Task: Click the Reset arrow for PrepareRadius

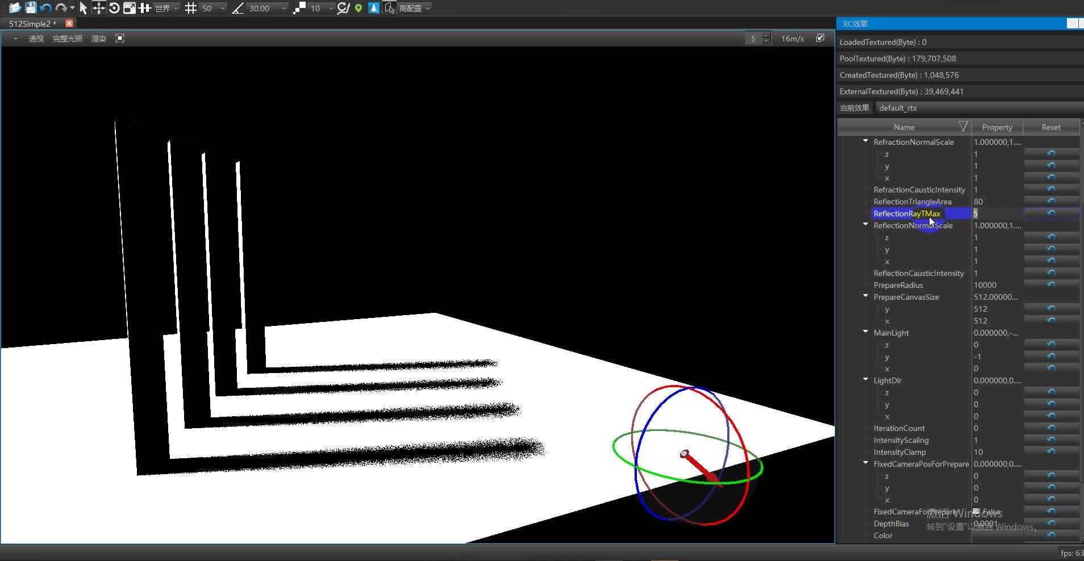Action: (x=1050, y=284)
